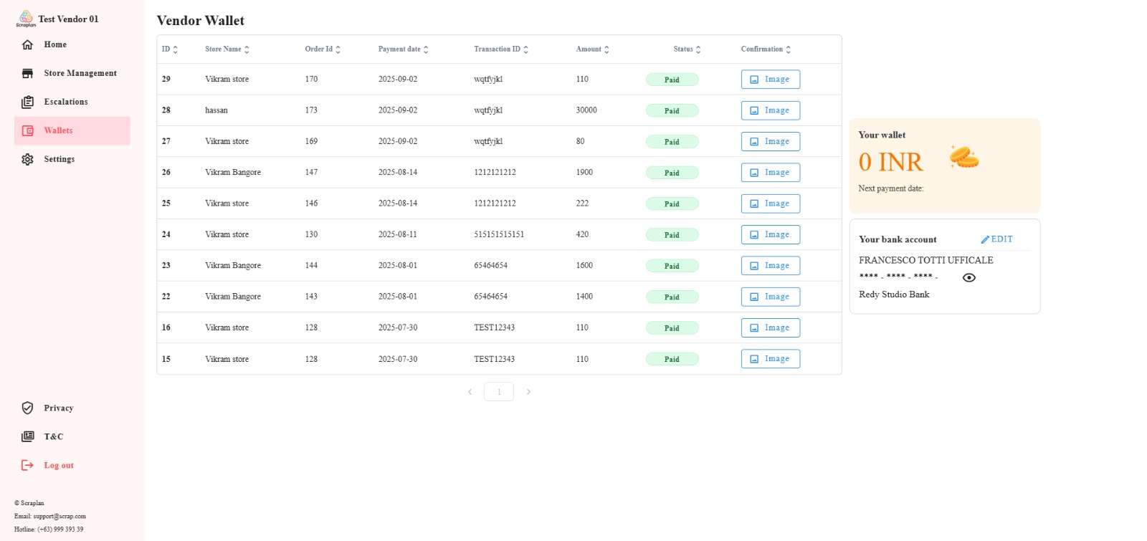Click the Log out arrow icon

pyautogui.click(x=27, y=465)
